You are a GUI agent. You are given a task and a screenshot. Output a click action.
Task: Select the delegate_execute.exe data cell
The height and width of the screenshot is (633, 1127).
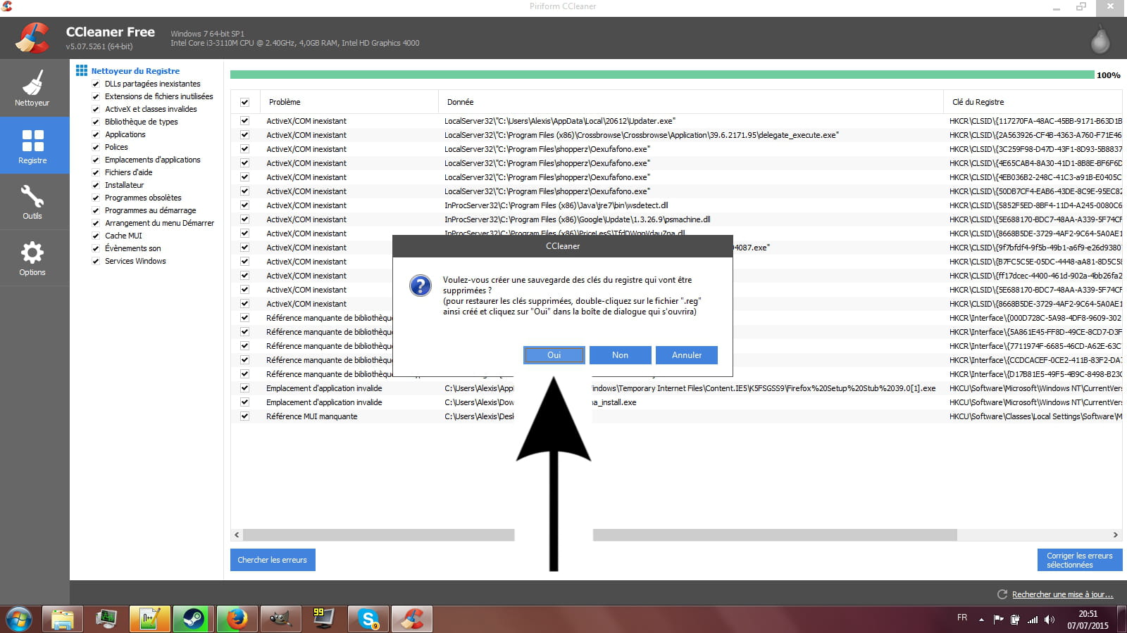[642, 135]
